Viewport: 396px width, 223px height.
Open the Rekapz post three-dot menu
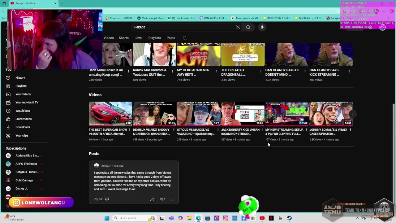[x=172, y=199]
